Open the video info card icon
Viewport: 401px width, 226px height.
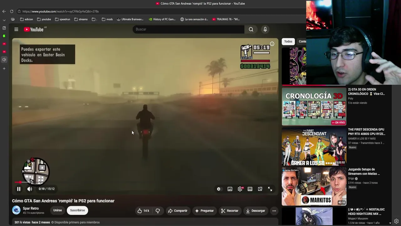coord(272,44)
